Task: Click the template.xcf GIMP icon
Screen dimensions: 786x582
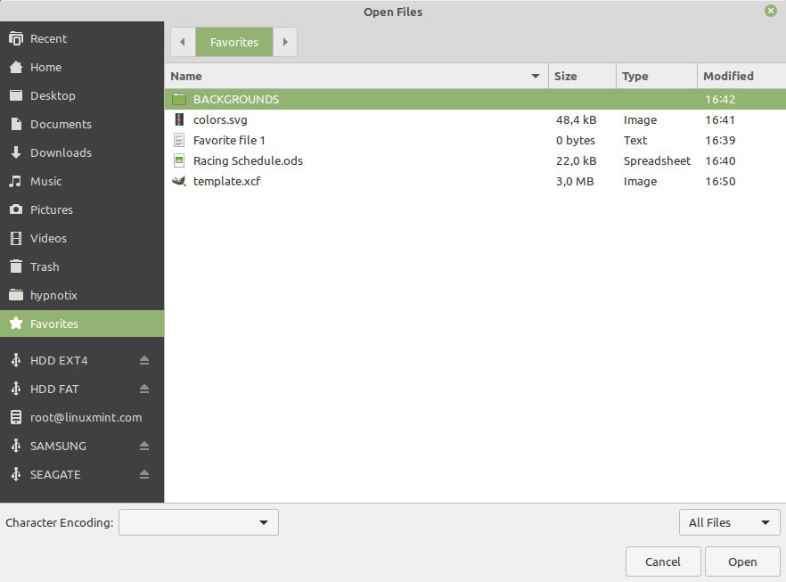Action: pyautogui.click(x=179, y=182)
